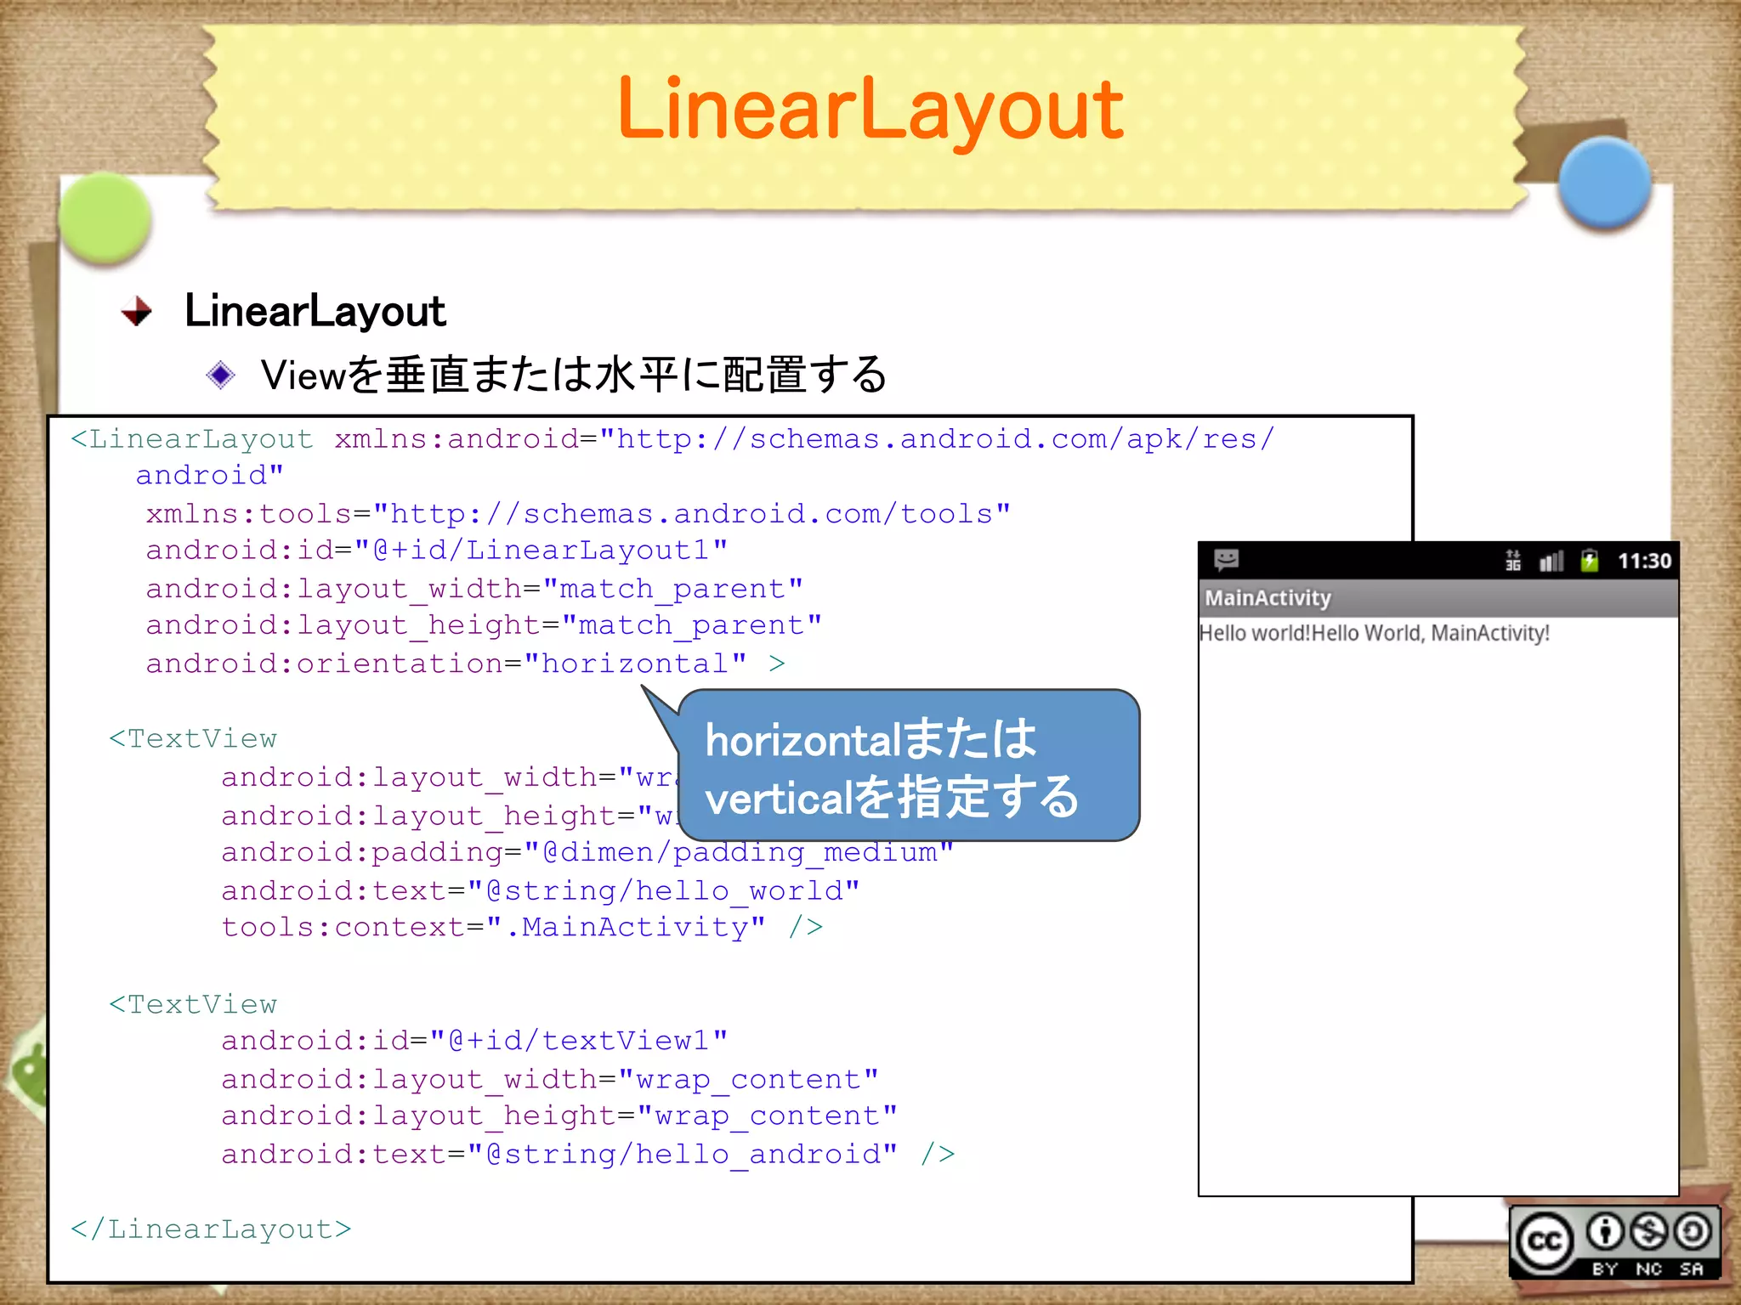Viewport: 1741px width, 1305px height.
Task: Click the opening <LinearLayout tag in code
Action: [192, 438]
